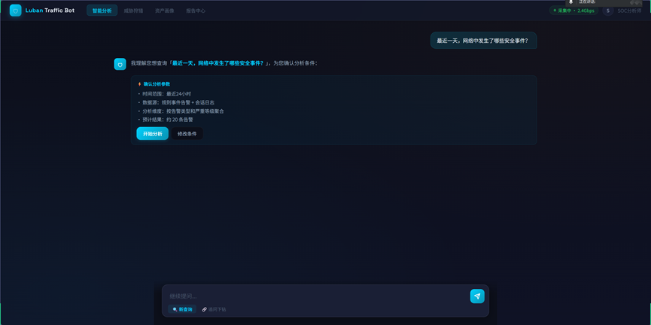Click the lightning icon beside 确认分析参数
Screen dimensions: 651x325
tap(139, 84)
